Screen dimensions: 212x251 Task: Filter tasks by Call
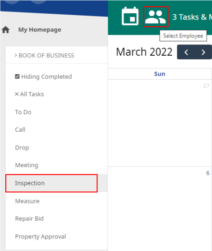point(20,130)
